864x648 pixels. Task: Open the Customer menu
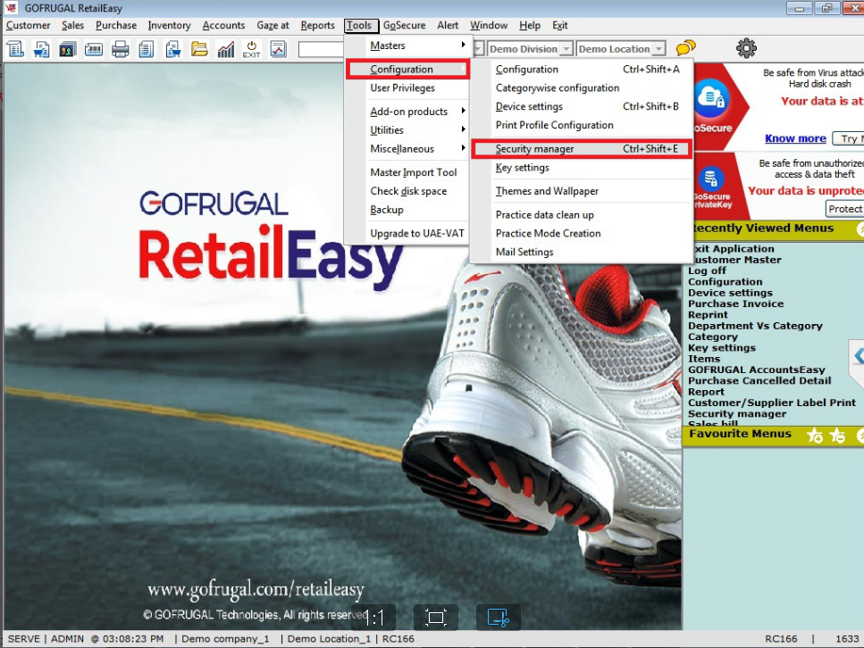[28, 25]
